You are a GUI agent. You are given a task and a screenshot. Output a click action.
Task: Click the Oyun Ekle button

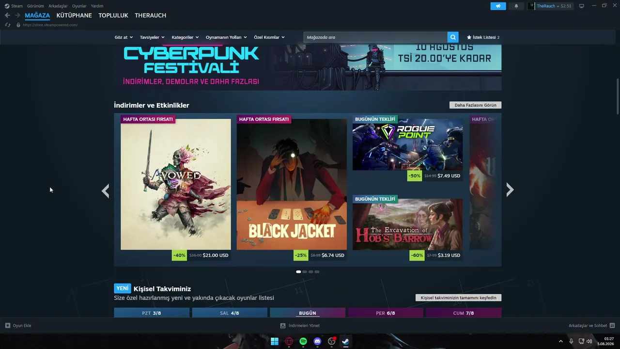tap(18, 326)
